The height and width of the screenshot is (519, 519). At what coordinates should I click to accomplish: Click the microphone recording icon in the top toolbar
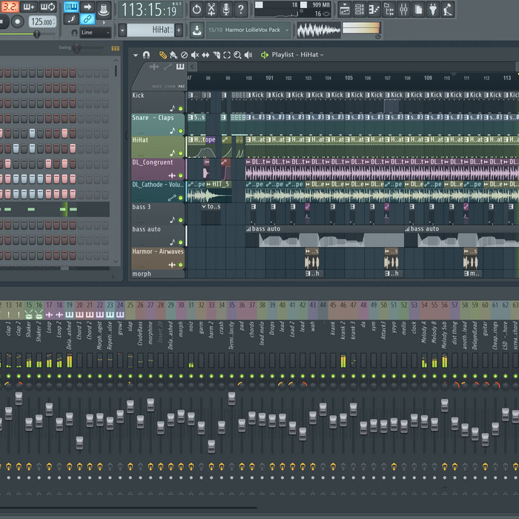pos(226,10)
